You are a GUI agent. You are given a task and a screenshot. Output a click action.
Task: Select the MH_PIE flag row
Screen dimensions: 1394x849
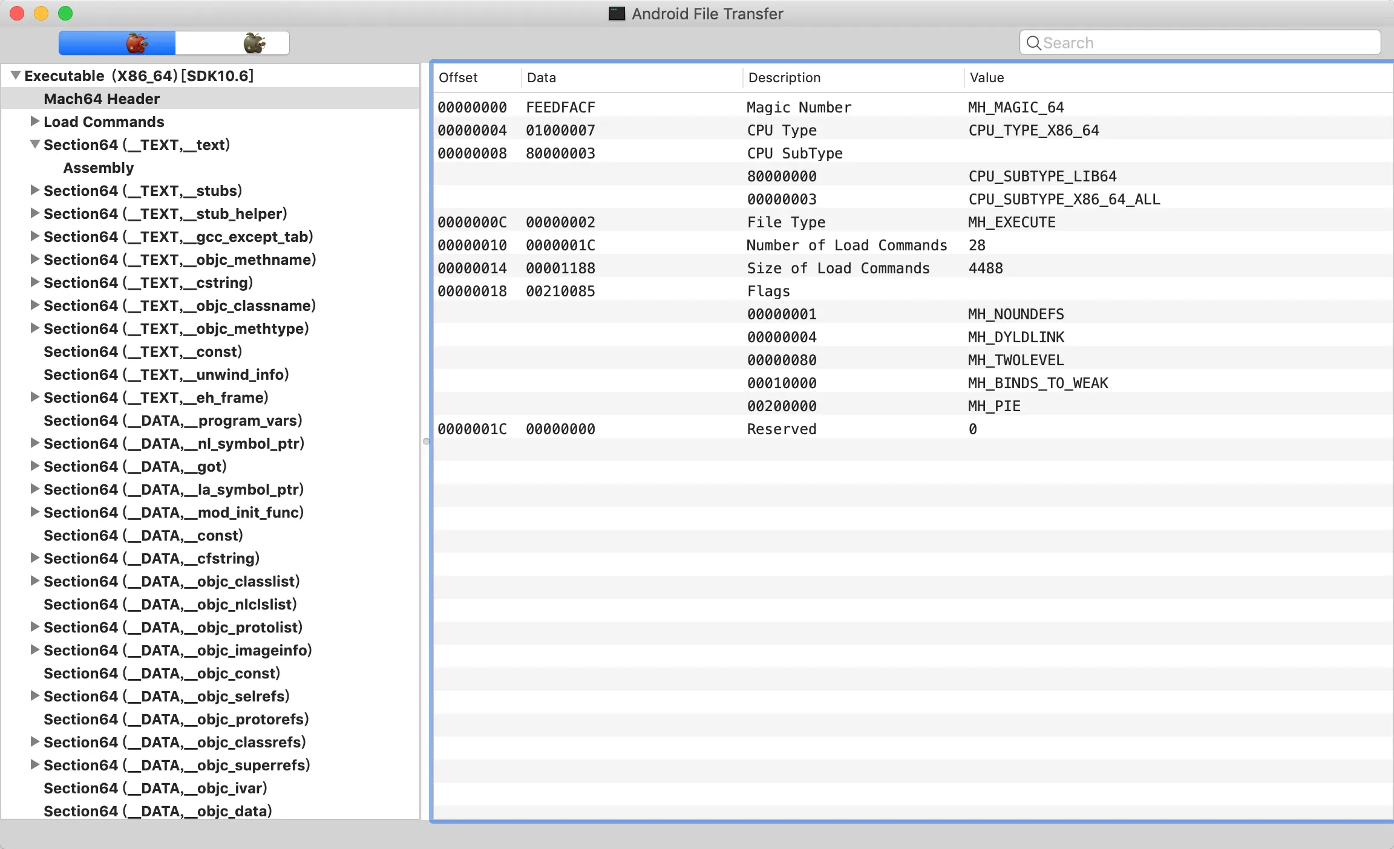(x=993, y=406)
